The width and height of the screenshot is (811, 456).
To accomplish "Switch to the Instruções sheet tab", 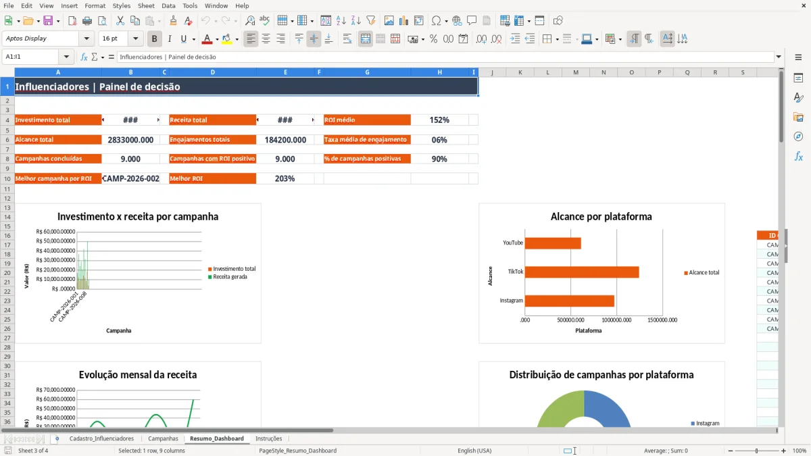I will 269,438.
